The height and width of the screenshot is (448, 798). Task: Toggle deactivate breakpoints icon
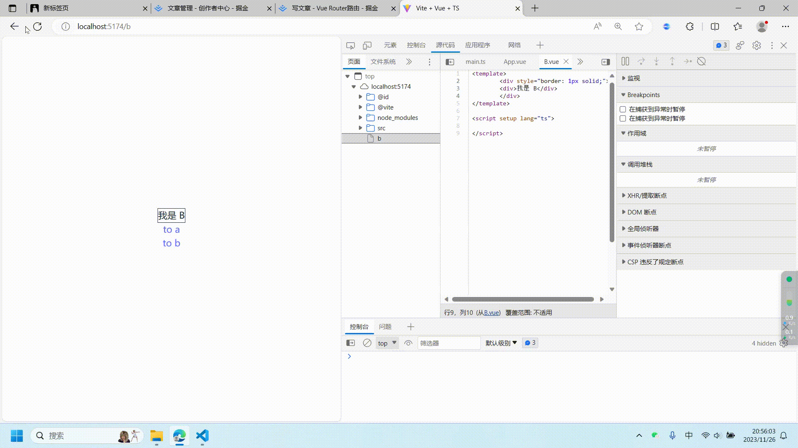pos(702,61)
